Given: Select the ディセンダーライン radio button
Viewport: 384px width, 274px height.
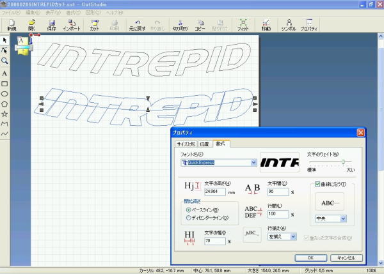Looking at the screenshot, I should coord(188,218).
